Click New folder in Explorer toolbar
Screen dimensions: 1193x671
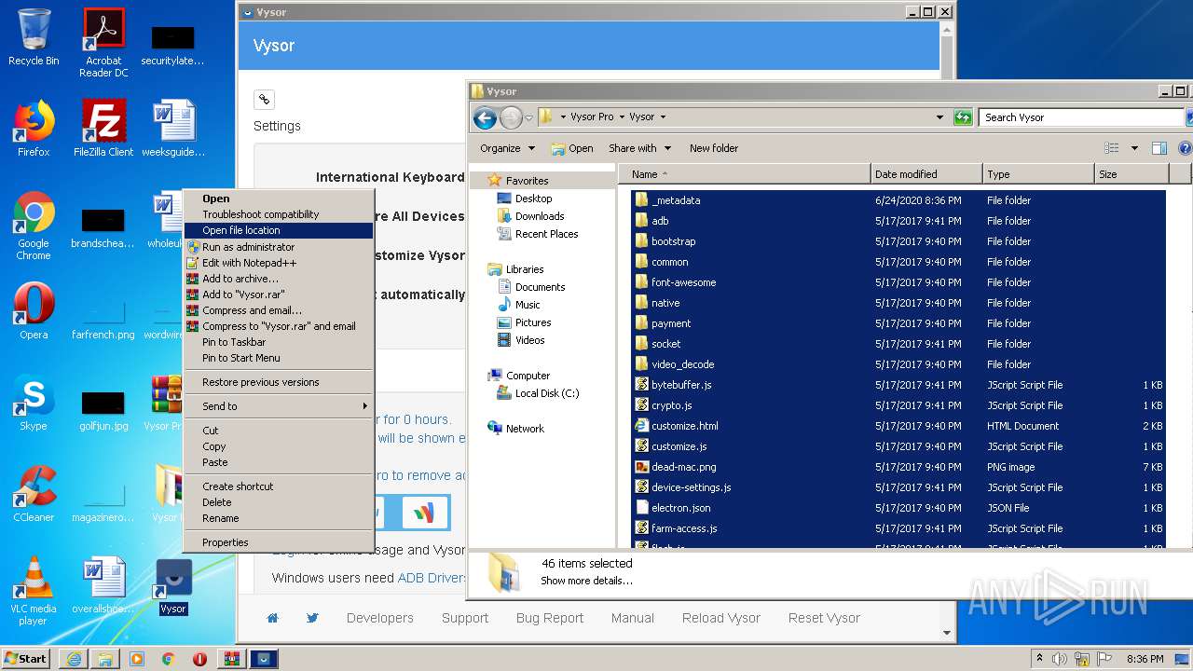tap(714, 148)
